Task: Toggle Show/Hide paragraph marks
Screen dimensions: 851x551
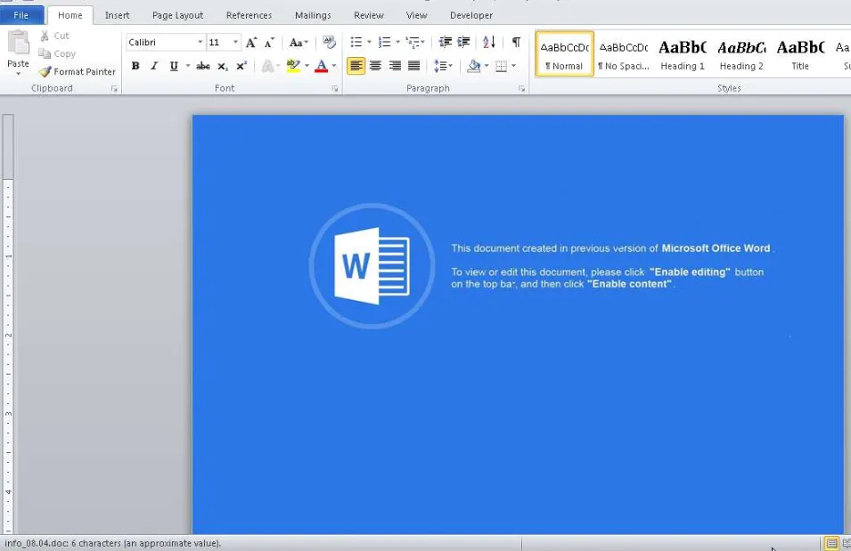Action: point(516,43)
